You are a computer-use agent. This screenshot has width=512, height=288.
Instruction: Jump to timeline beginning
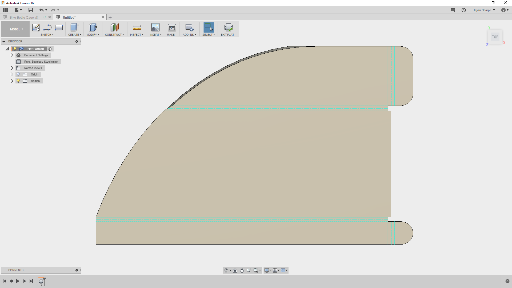point(5,281)
